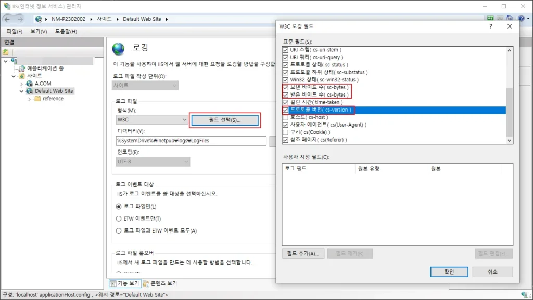The width and height of the screenshot is (533, 300).
Task: Click the dialog help question mark
Action: pos(490,26)
